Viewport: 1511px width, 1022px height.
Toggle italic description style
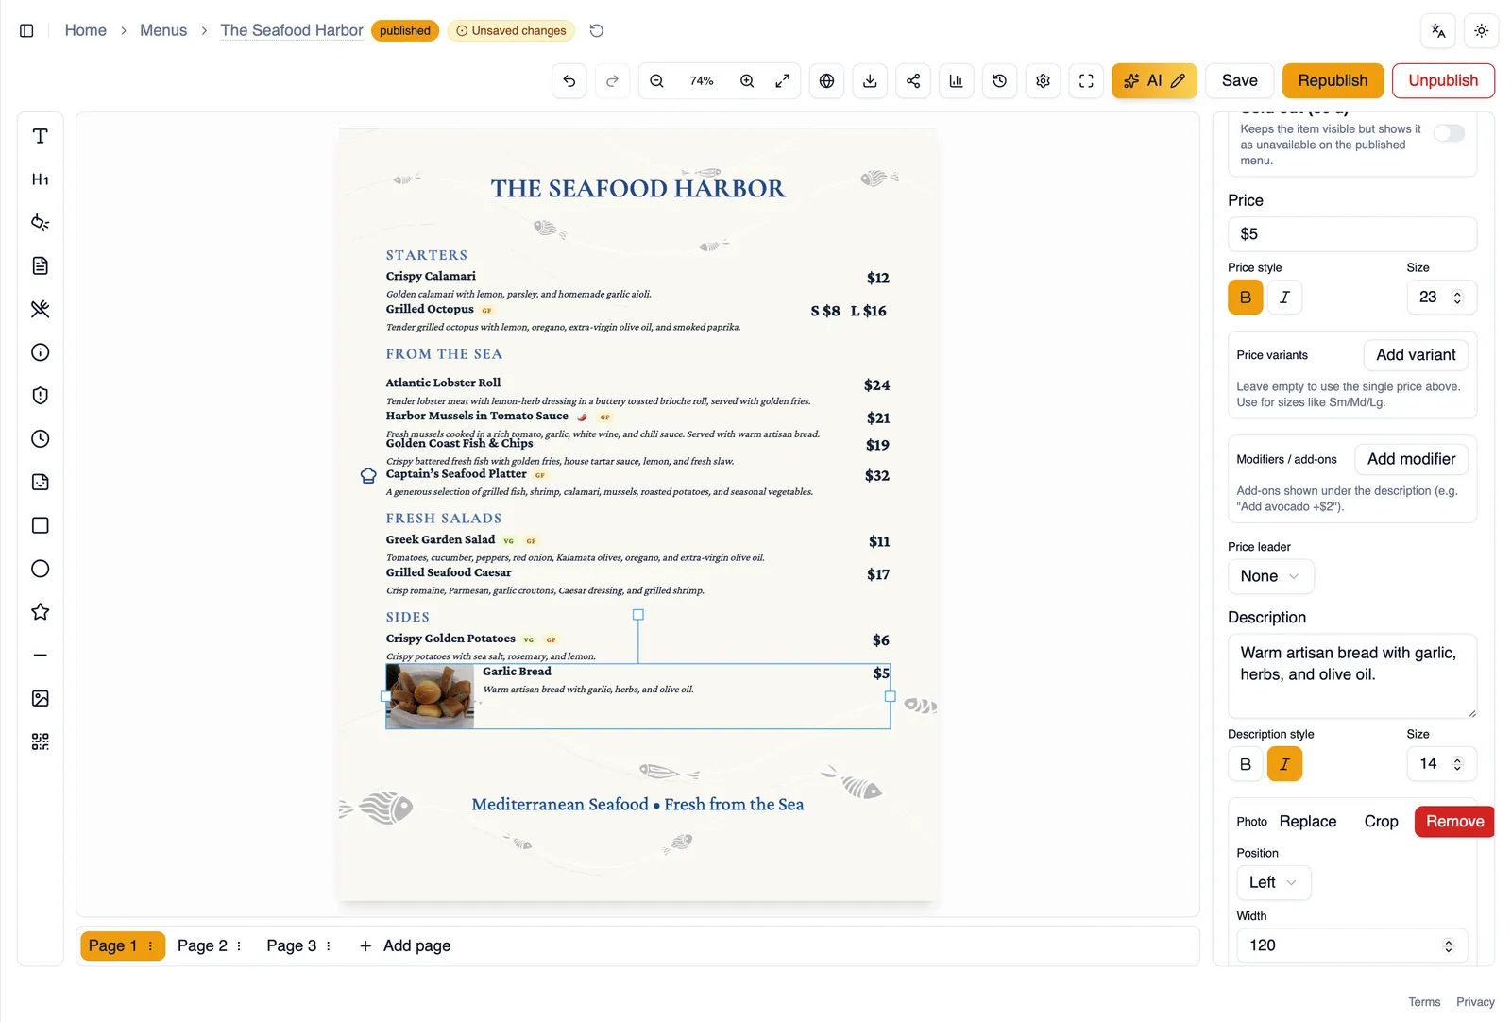click(x=1284, y=764)
